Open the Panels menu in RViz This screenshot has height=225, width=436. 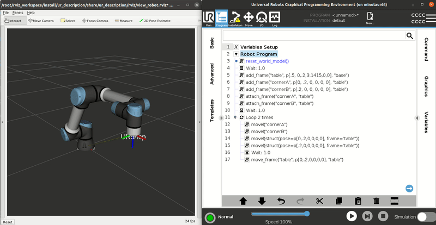(19, 12)
